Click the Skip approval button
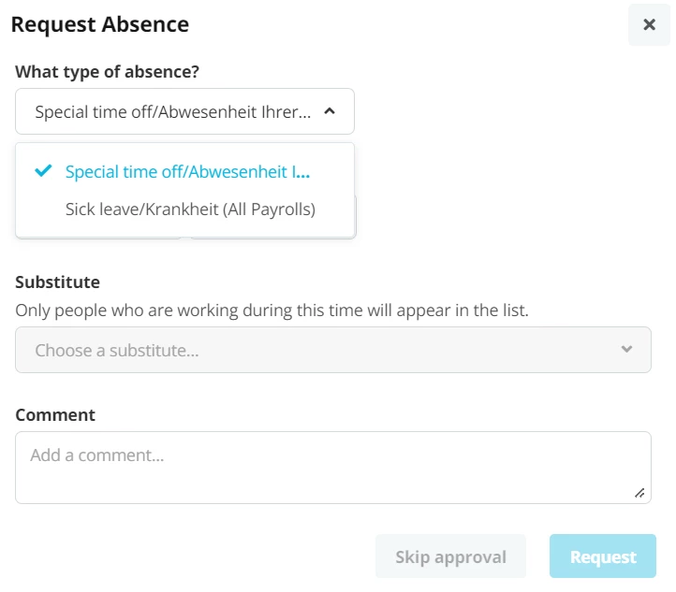This screenshot has width=676, height=592. click(x=450, y=556)
